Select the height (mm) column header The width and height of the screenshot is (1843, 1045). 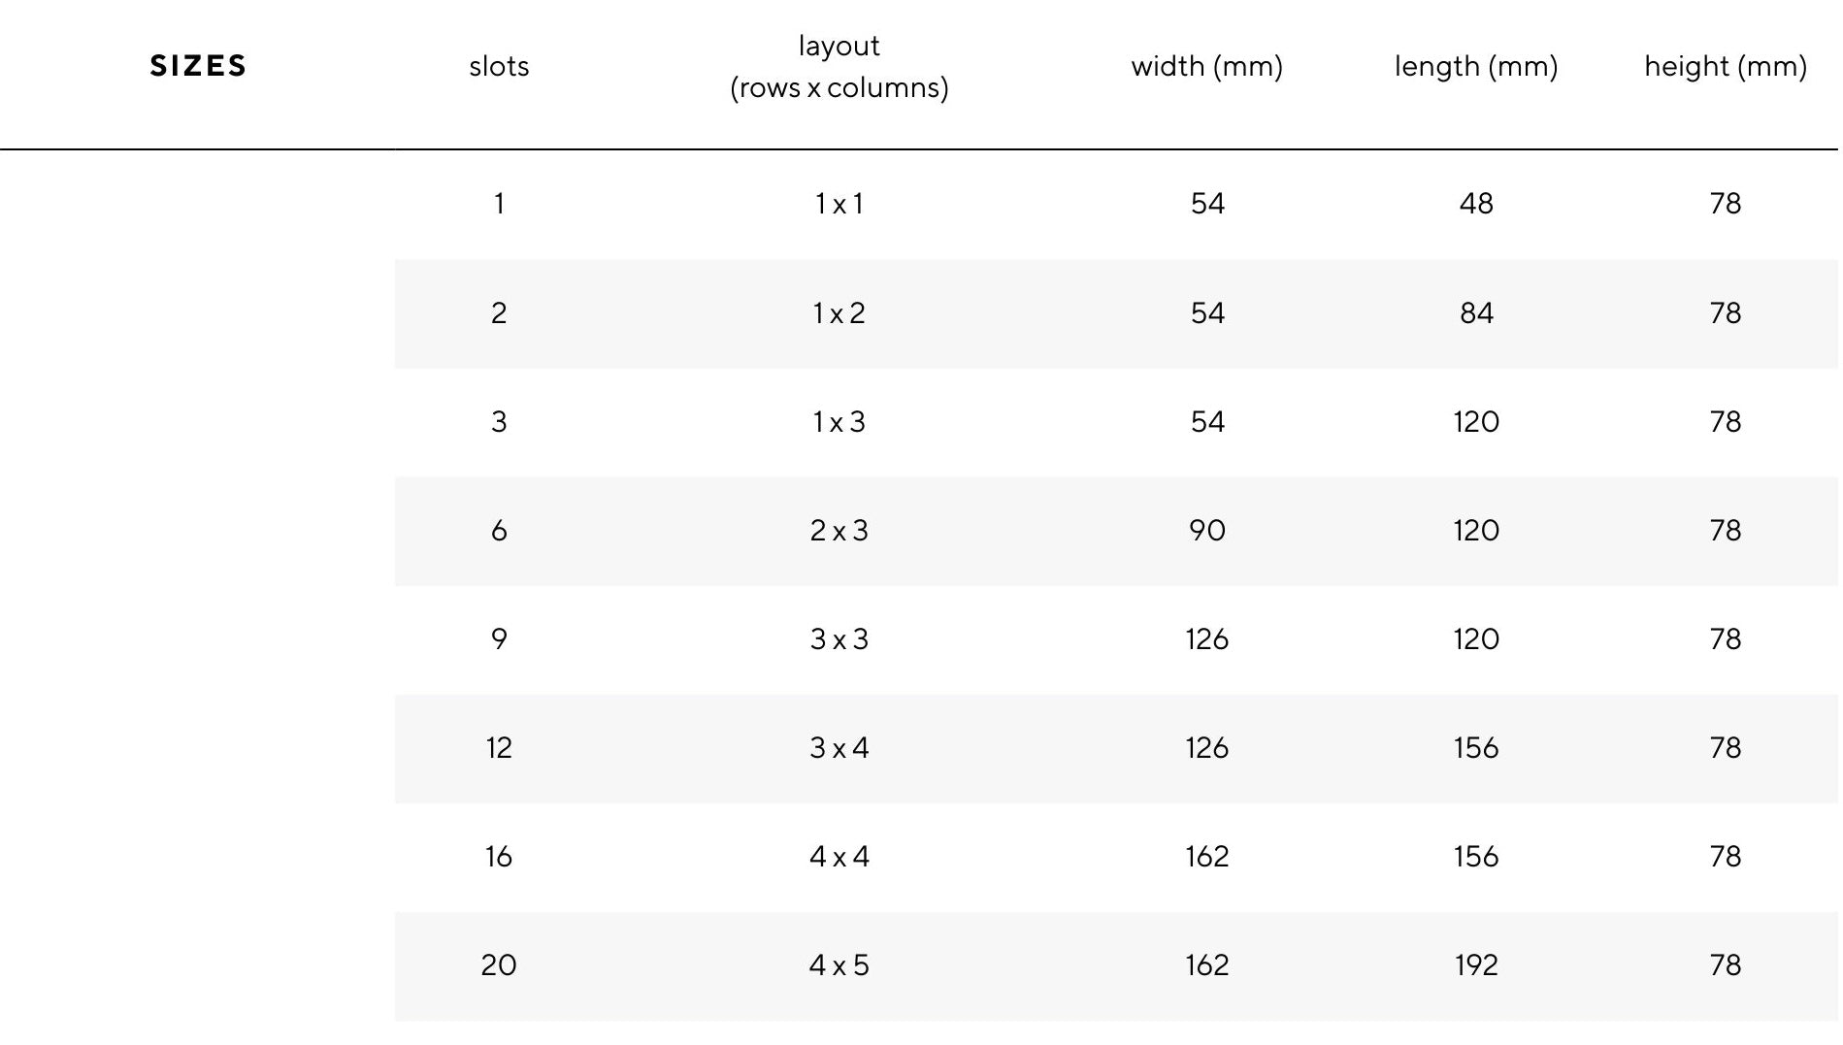click(x=1725, y=66)
